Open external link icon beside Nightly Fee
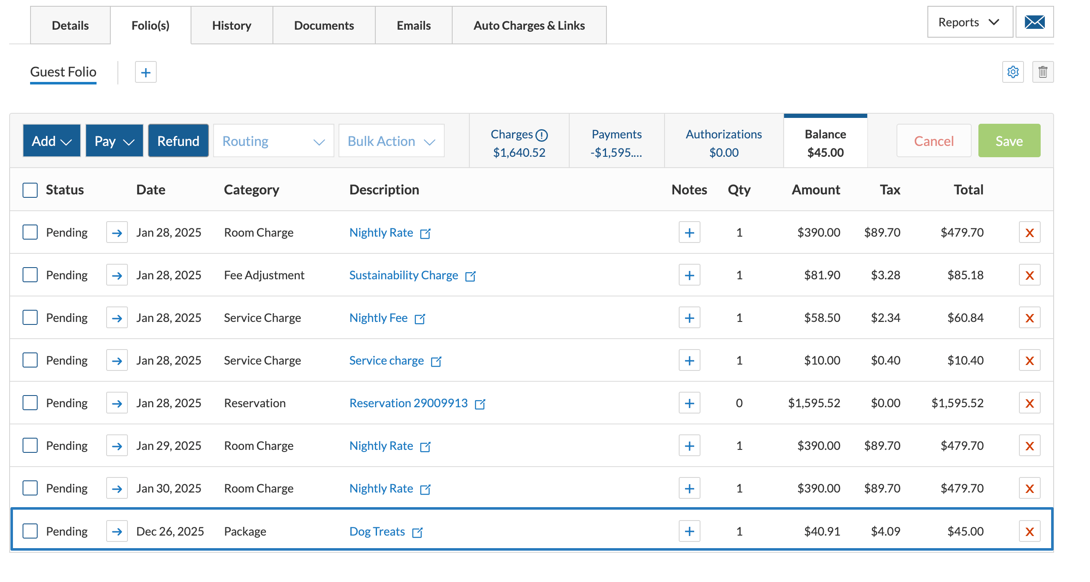The width and height of the screenshot is (1090, 582). 419,318
